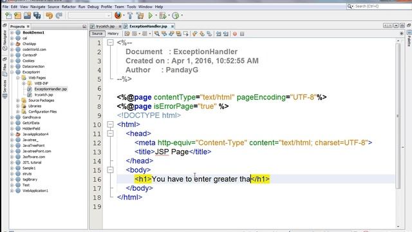Open the project configuration combo box
The height and width of the screenshot is (232, 412).
tap(89, 15)
